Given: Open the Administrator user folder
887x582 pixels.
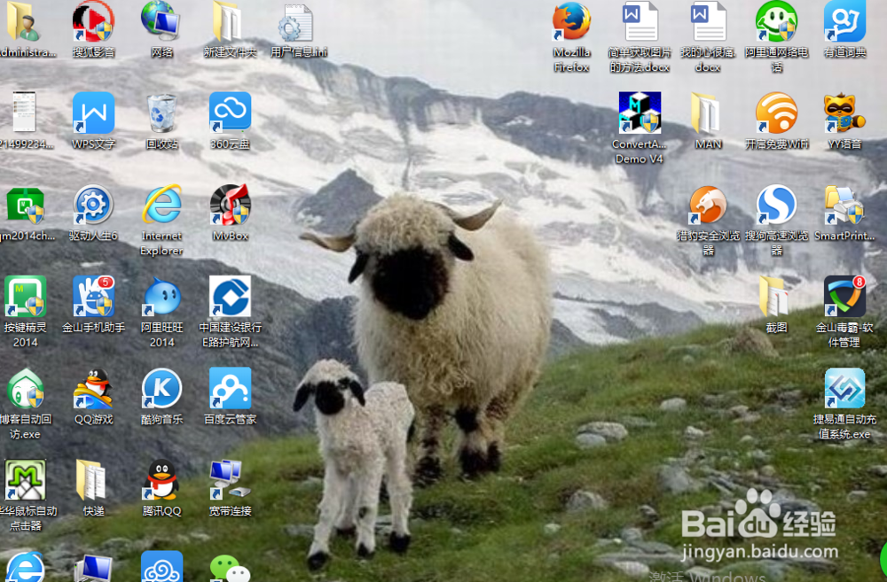Looking at the screenshot, I should click(x=23, y=23).
